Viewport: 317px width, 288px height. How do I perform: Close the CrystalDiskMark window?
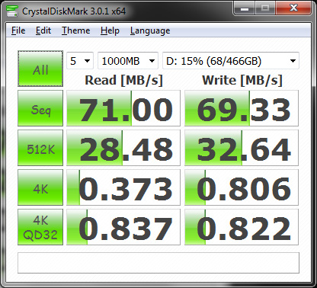pos(293,8)
